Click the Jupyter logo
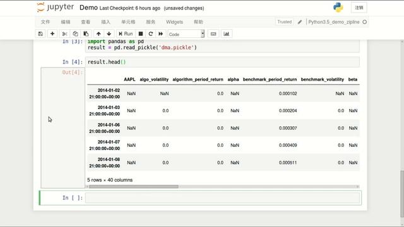This screenshot has width=404, height=227. (56, 8)
